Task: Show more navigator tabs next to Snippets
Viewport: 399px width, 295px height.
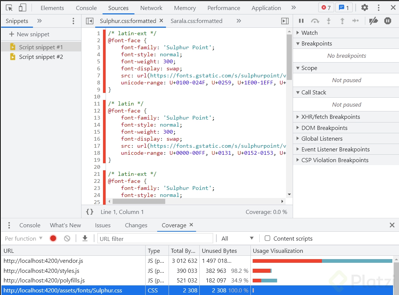Action: pyautogui.click(x=39, y=21)
